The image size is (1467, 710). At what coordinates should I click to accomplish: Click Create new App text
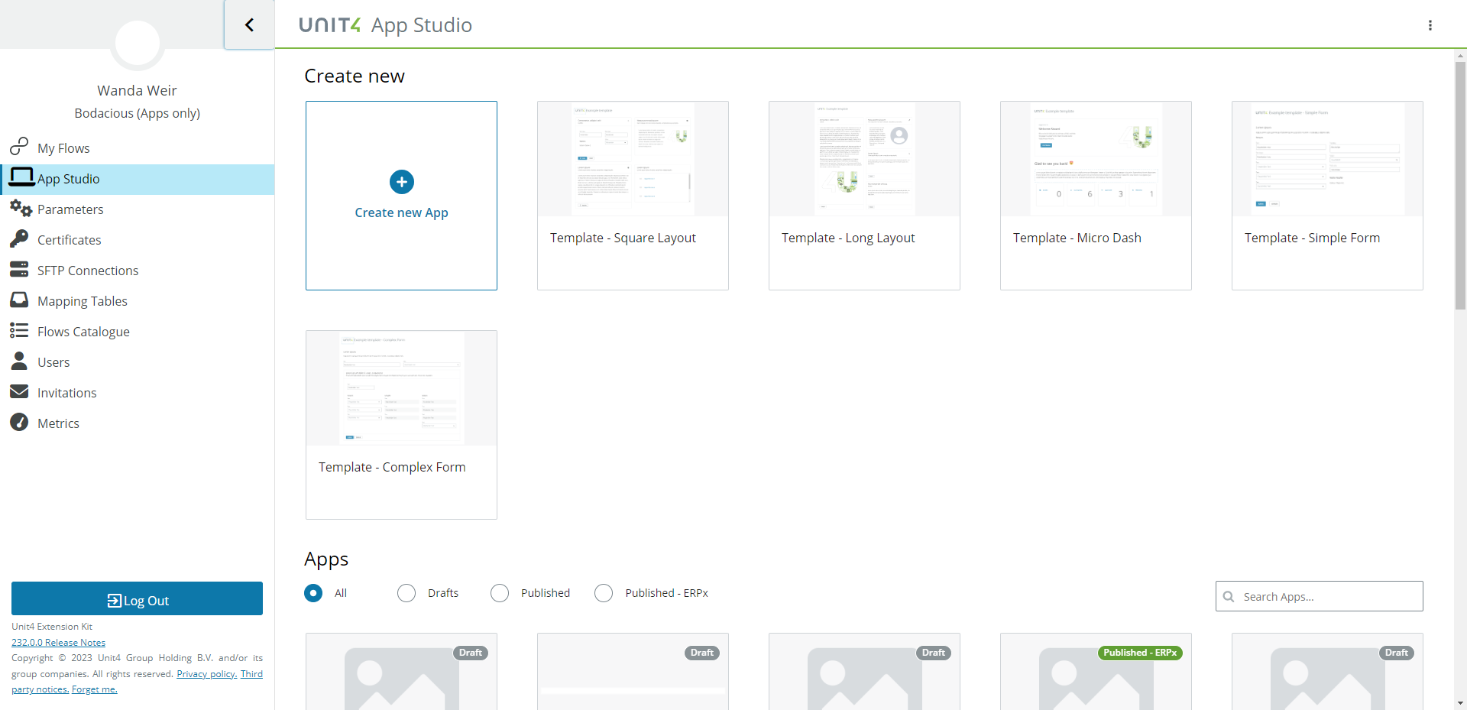coord(401,212)
